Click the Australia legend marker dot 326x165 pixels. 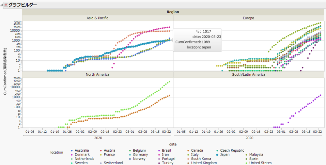[72, 150]
